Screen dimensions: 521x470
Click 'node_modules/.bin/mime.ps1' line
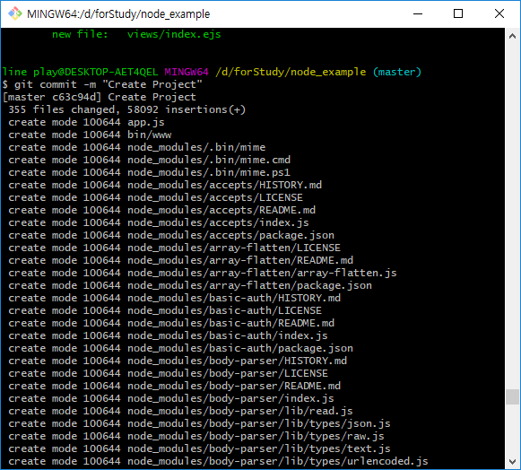pyautogui.click(x=149, y=172)
